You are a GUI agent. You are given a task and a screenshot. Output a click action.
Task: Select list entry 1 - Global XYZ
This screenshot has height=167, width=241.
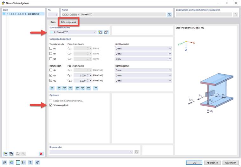(x=23, y=14)
